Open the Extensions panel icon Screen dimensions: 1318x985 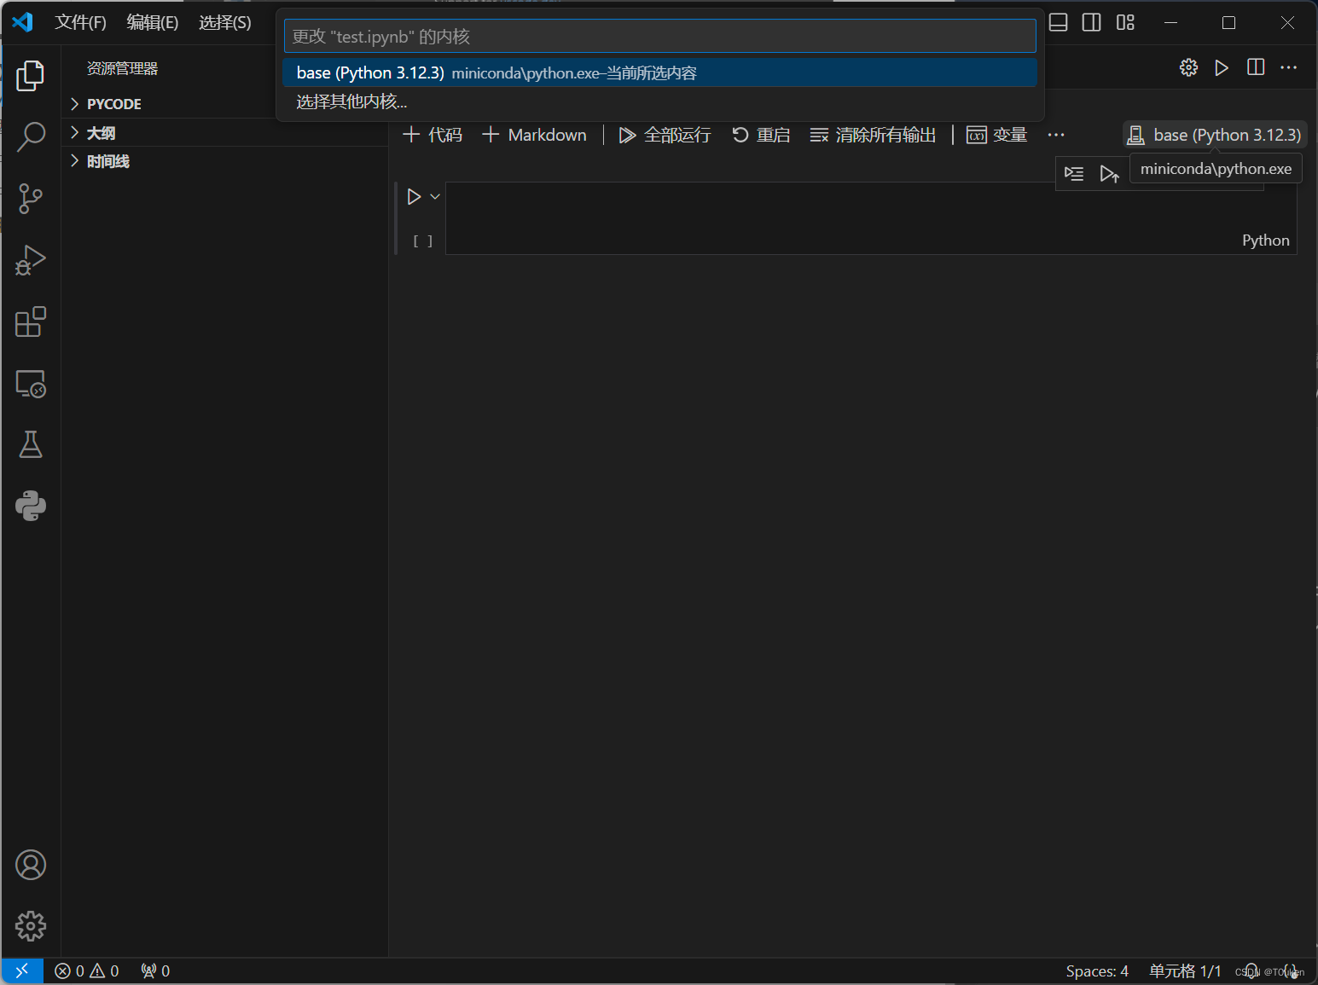31,322
